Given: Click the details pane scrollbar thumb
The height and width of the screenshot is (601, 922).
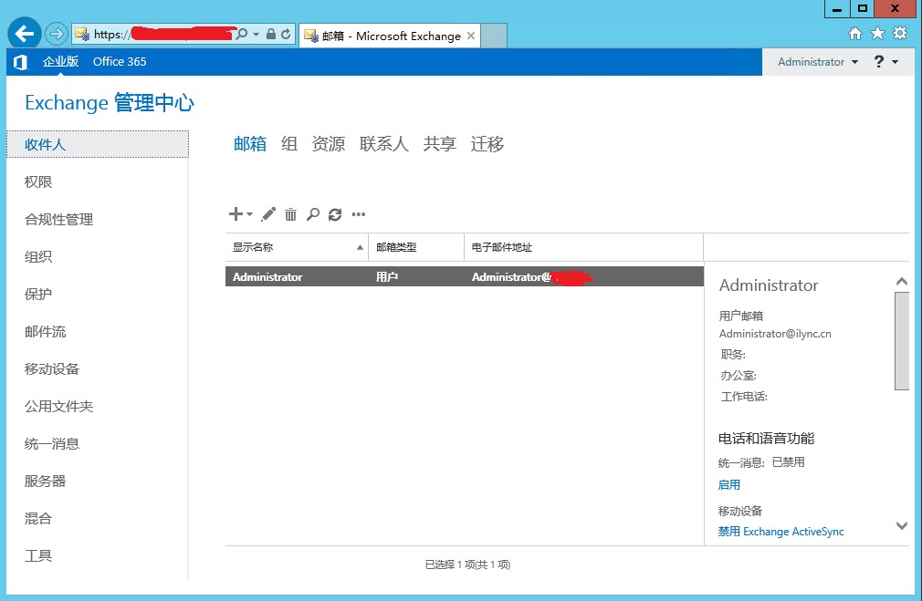Looking at the screenshot, I should point(901,341).
